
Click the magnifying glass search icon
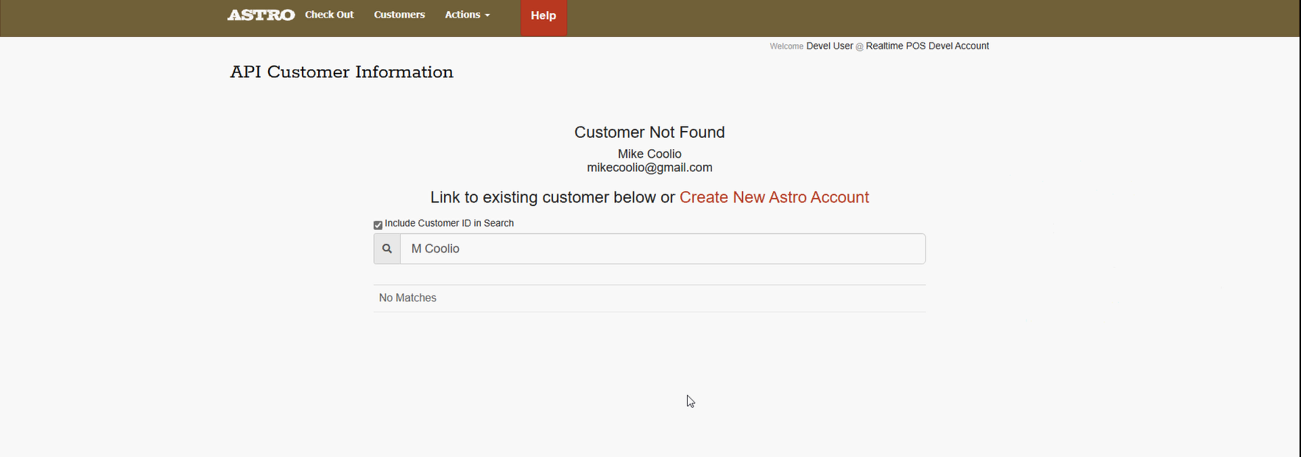[387, 249]
